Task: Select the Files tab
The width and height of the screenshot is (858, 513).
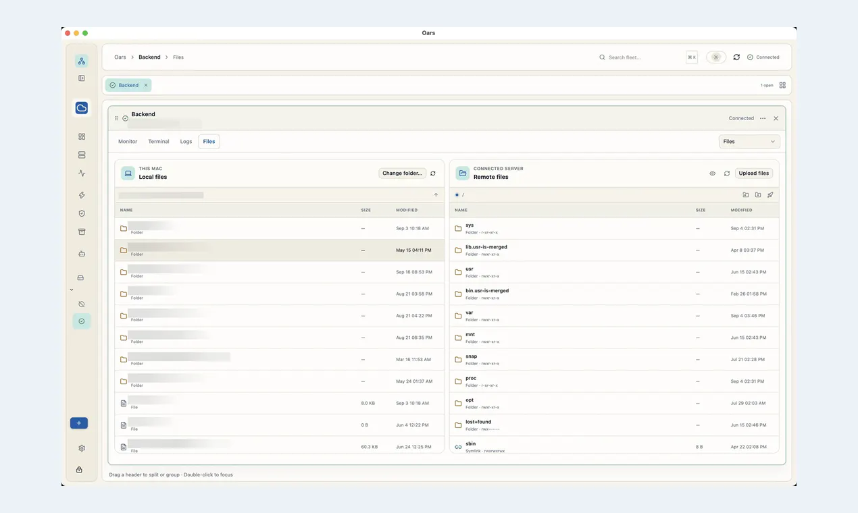Action: pyautogui.click(x=209, y=142)
